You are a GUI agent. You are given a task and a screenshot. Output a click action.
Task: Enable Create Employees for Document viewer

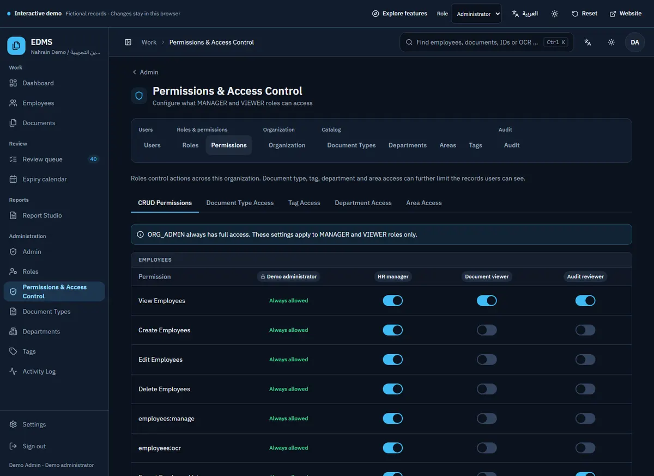(x=487, y=330)
